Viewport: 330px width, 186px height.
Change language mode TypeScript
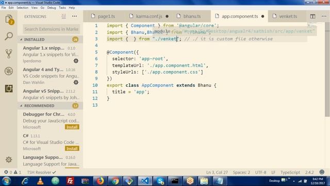coord(290,172)
